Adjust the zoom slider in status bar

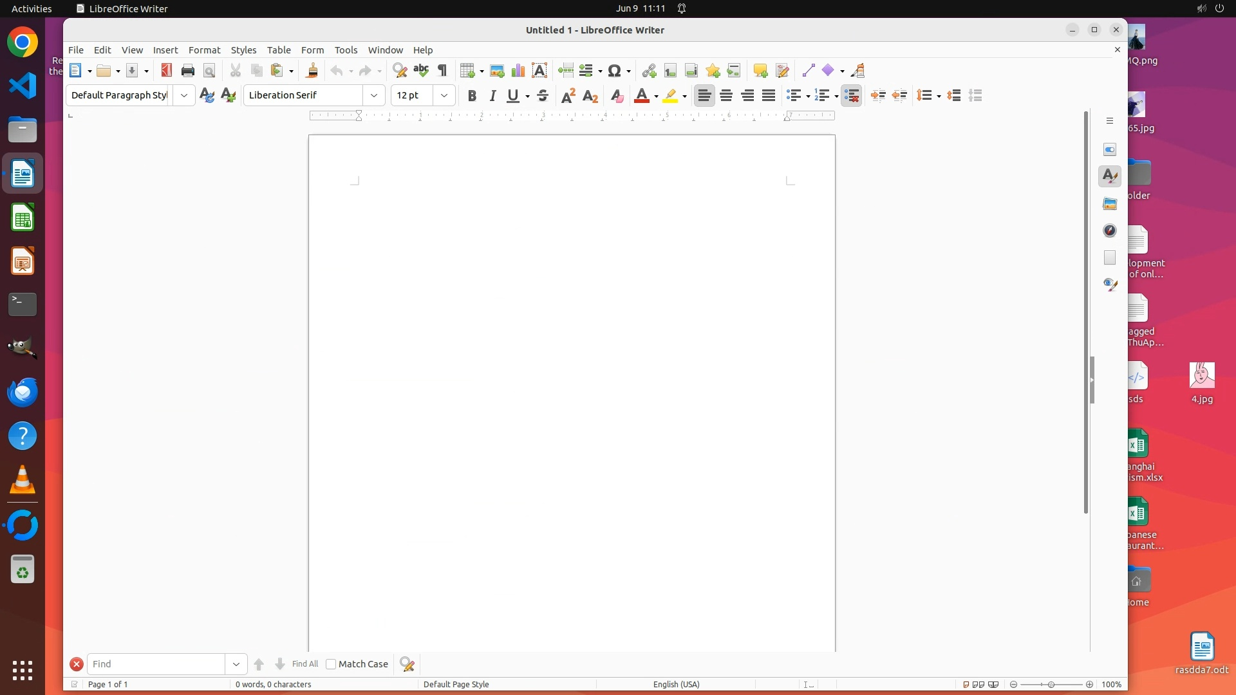(x=1051, y=684)
